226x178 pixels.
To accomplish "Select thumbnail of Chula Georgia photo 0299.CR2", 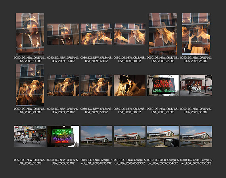I will (x=96, y=136).
